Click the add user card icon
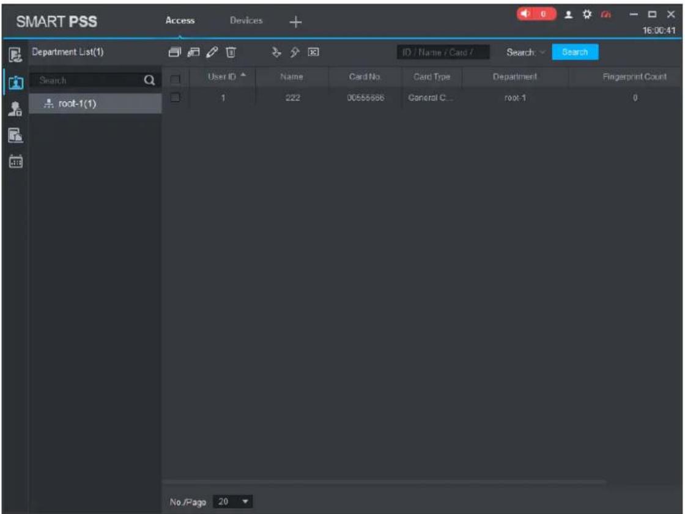 pyautogui.click(x=174, y=53)
